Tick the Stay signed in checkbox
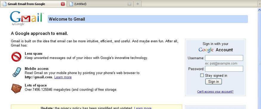The width and height of the screenshot is (261, 109). [x=202, y=76]
